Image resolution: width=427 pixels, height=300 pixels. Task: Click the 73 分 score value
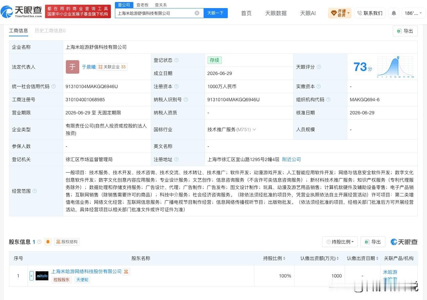(362, 67)
